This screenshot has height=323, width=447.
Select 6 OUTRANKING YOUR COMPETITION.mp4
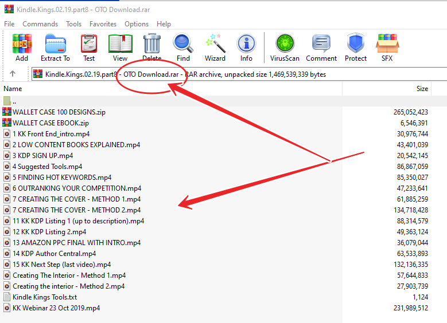77,188
